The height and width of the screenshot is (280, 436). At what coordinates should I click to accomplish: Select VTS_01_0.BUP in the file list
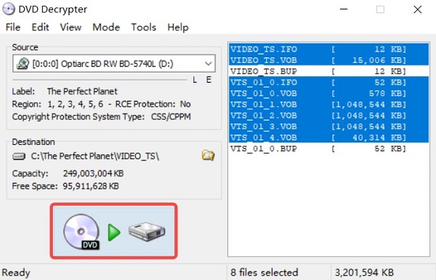click(328, 149)
